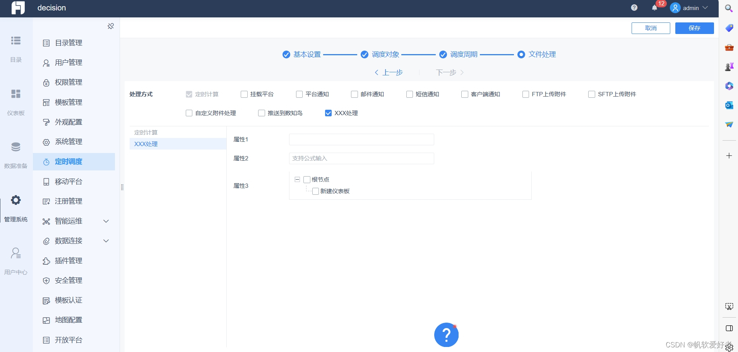The width and height of the screenshot is (738, 352).
Task: Click the paper plane icon in browser sidebar
Action: click(x=729, y=124)
